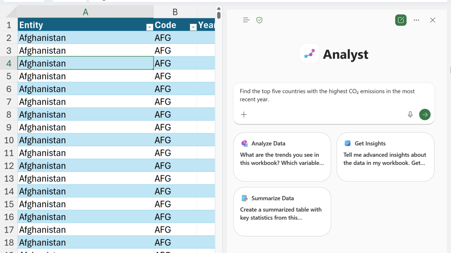Click the vertical scrollbar up arrow
Screen dimensions: 451x253
(x=219, y=9)
